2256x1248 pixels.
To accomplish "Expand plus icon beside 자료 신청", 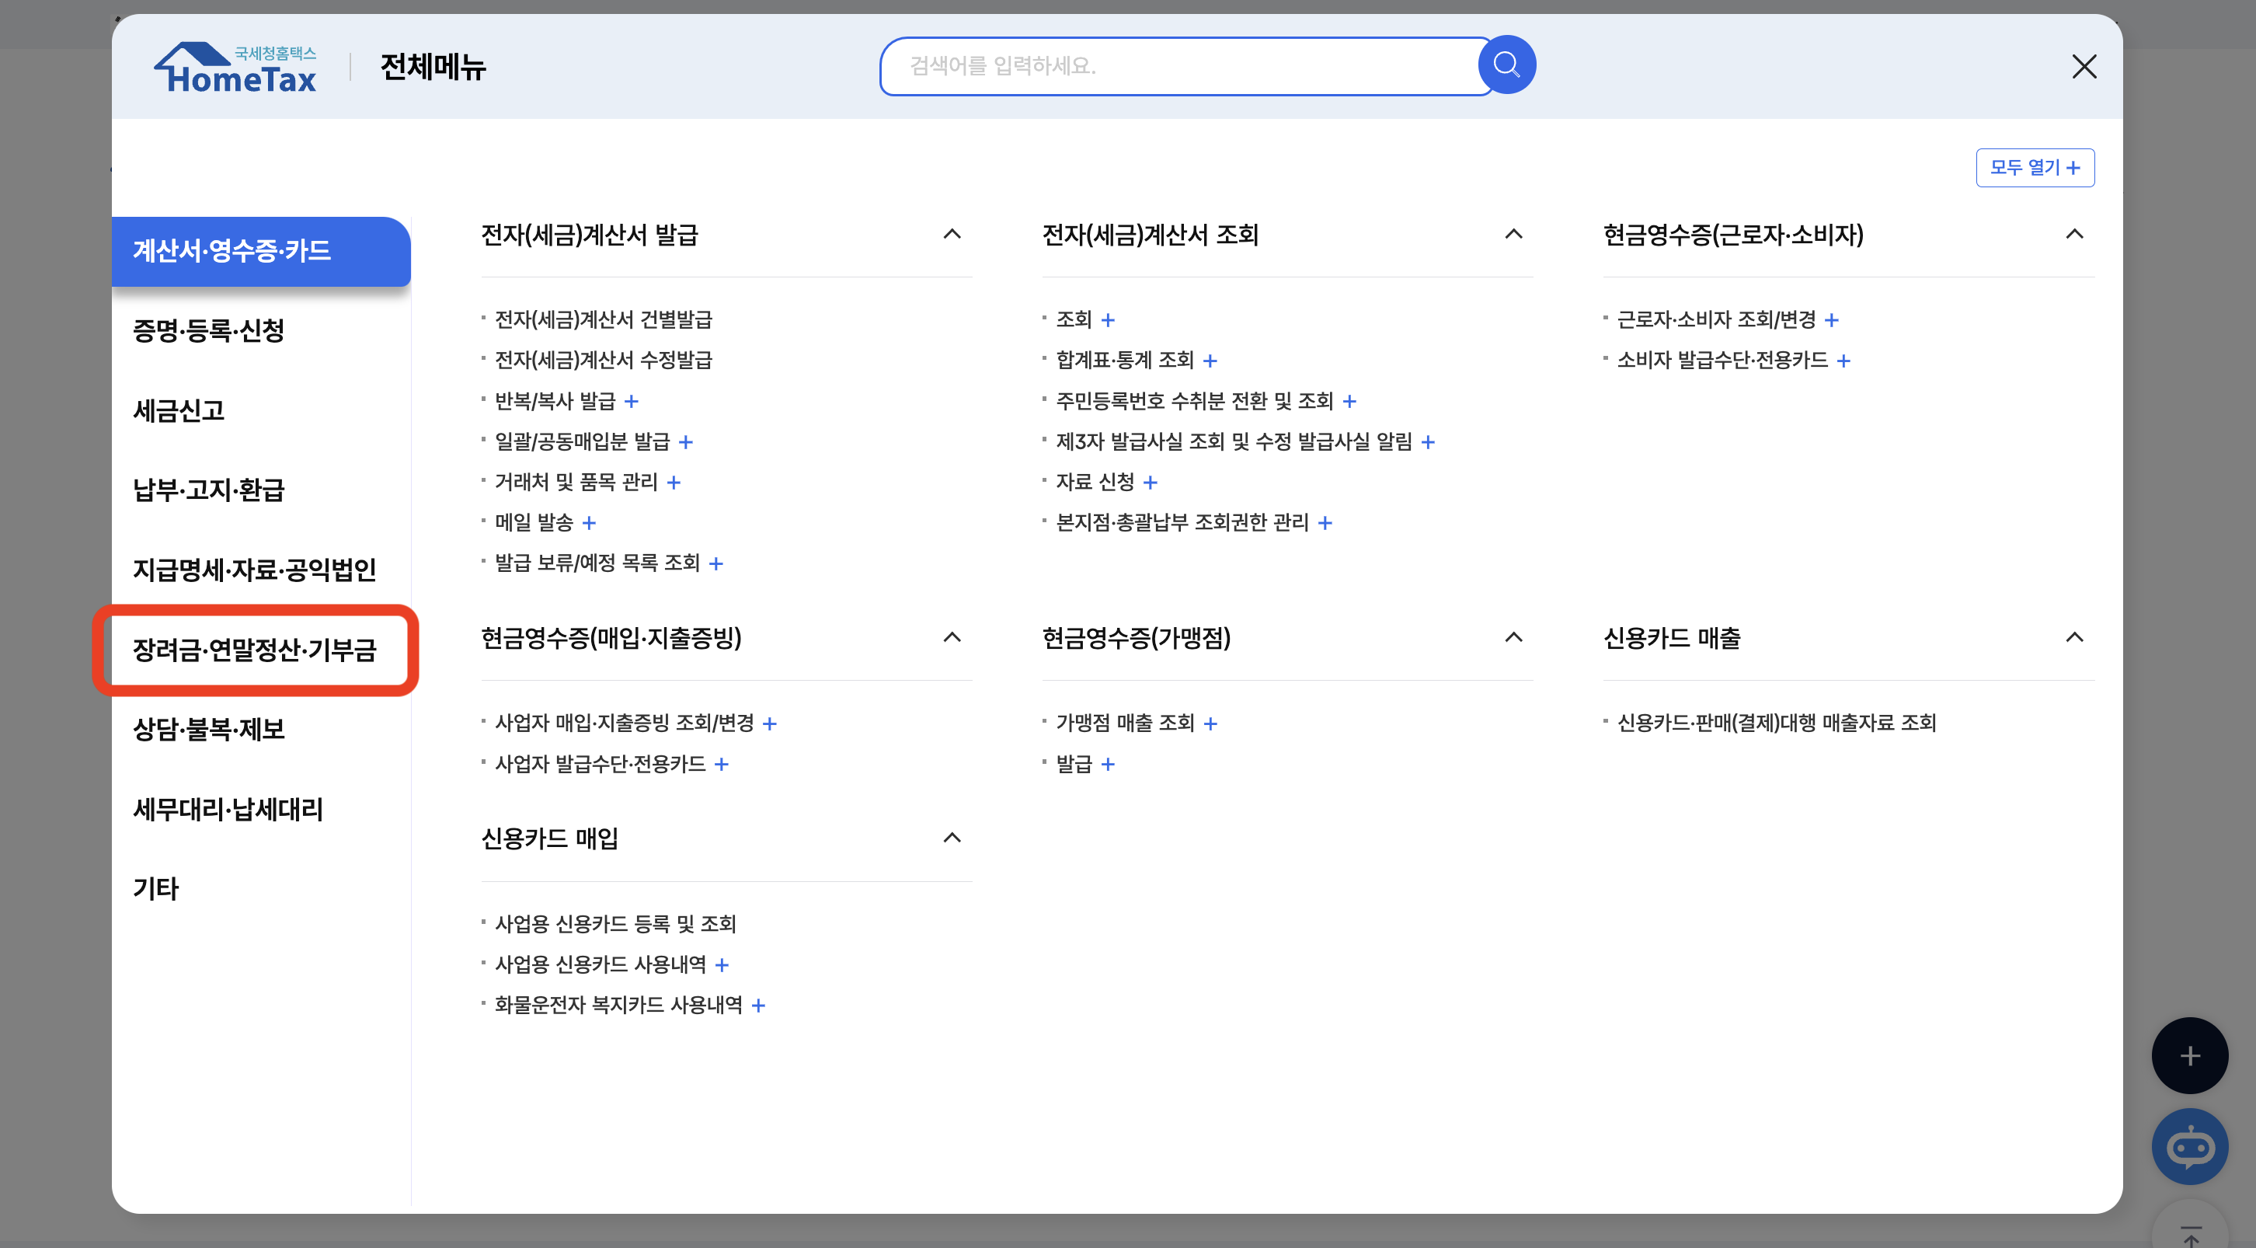I will (1150, 483).
